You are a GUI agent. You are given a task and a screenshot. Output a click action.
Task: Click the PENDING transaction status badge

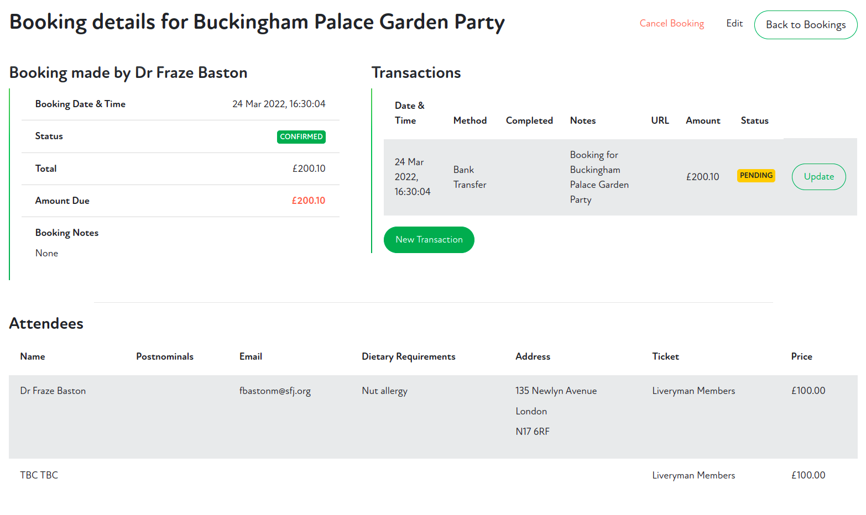756,176
